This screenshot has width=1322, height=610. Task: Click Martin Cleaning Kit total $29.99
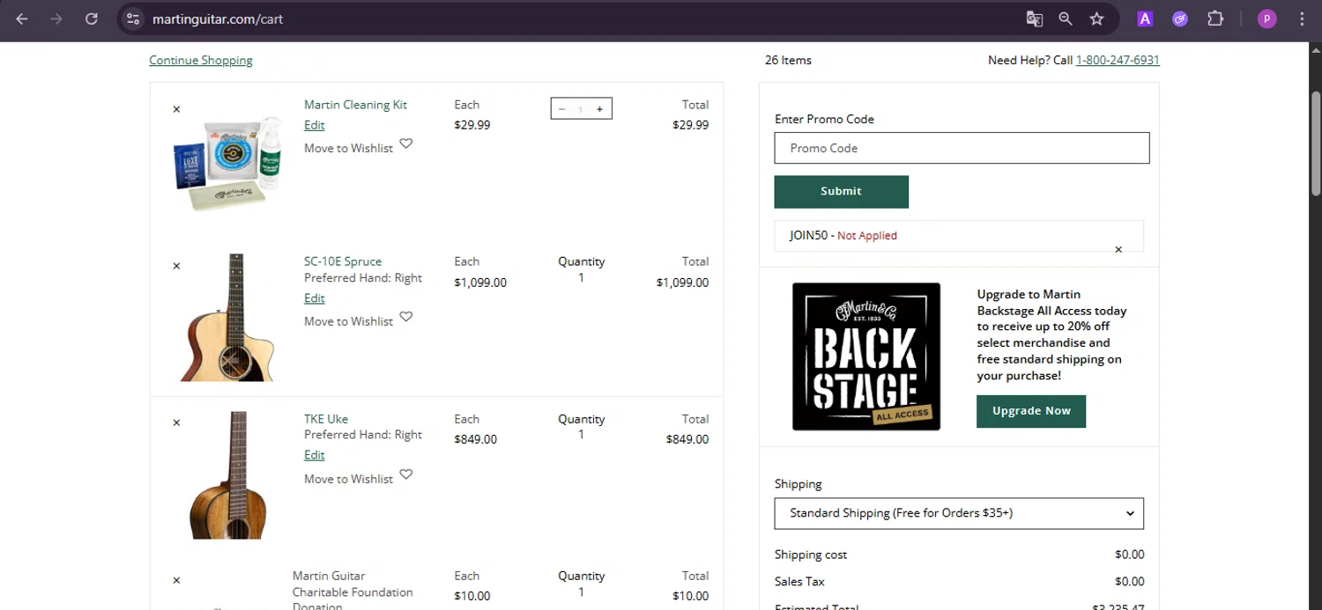coord(691,125)
